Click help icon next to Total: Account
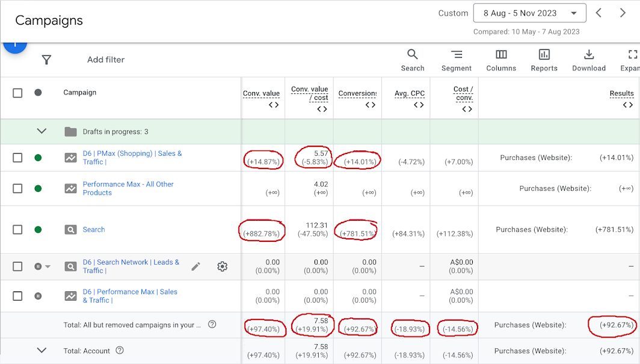This screenshot has height=364, width=640. coord(120,351)
